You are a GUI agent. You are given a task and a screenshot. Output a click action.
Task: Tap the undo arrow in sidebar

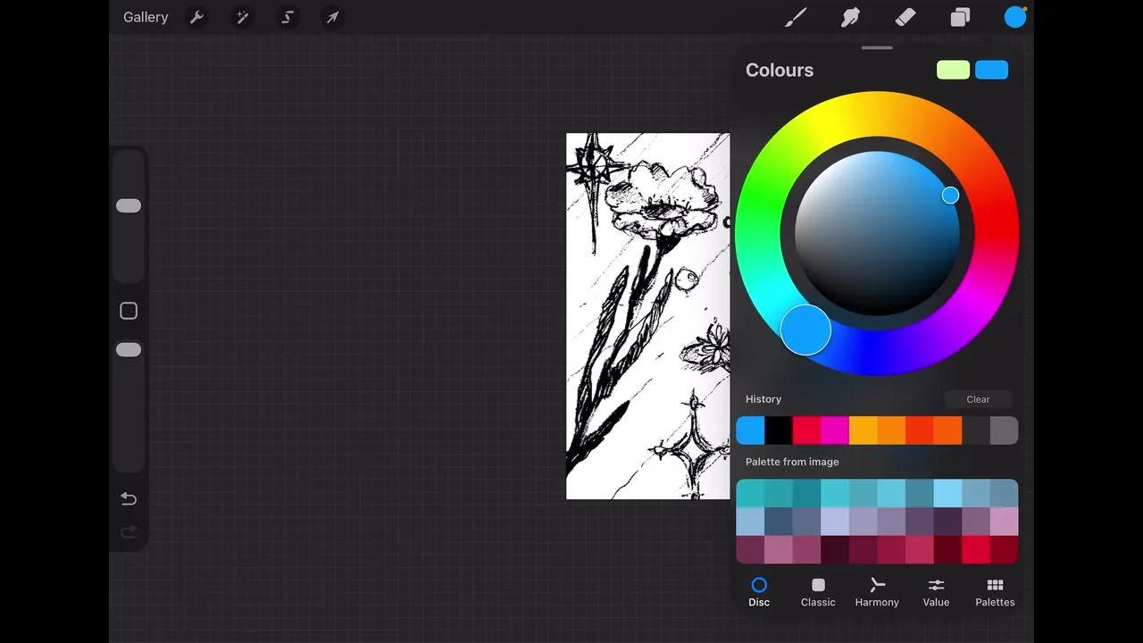[129, 498]
